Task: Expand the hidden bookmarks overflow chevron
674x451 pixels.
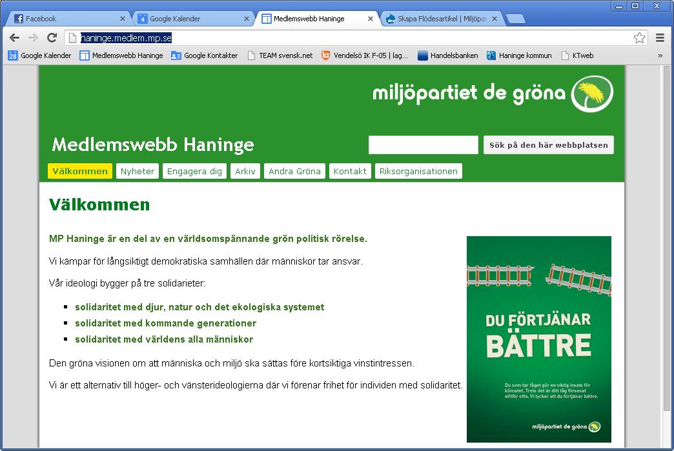Action: pos(660,55)
